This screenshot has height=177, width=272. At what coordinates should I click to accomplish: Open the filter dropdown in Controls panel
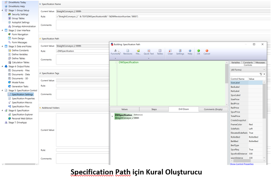[x=262, y=74]
